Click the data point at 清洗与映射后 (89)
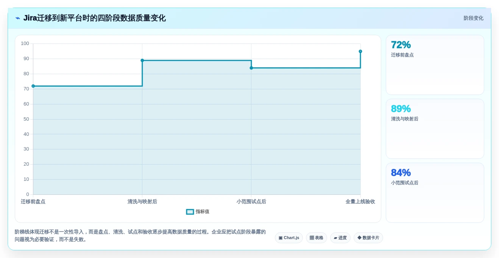Viewport: 499px width, 258px height. 142,61
